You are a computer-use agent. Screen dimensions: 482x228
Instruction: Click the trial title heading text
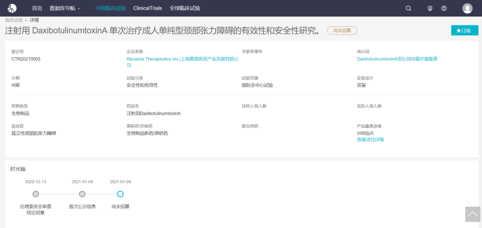click(163, 30)
